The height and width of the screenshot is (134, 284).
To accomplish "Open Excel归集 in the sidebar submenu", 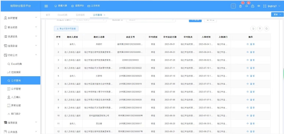I will (21, 64).
